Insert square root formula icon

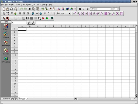click(x=98, y=14)
